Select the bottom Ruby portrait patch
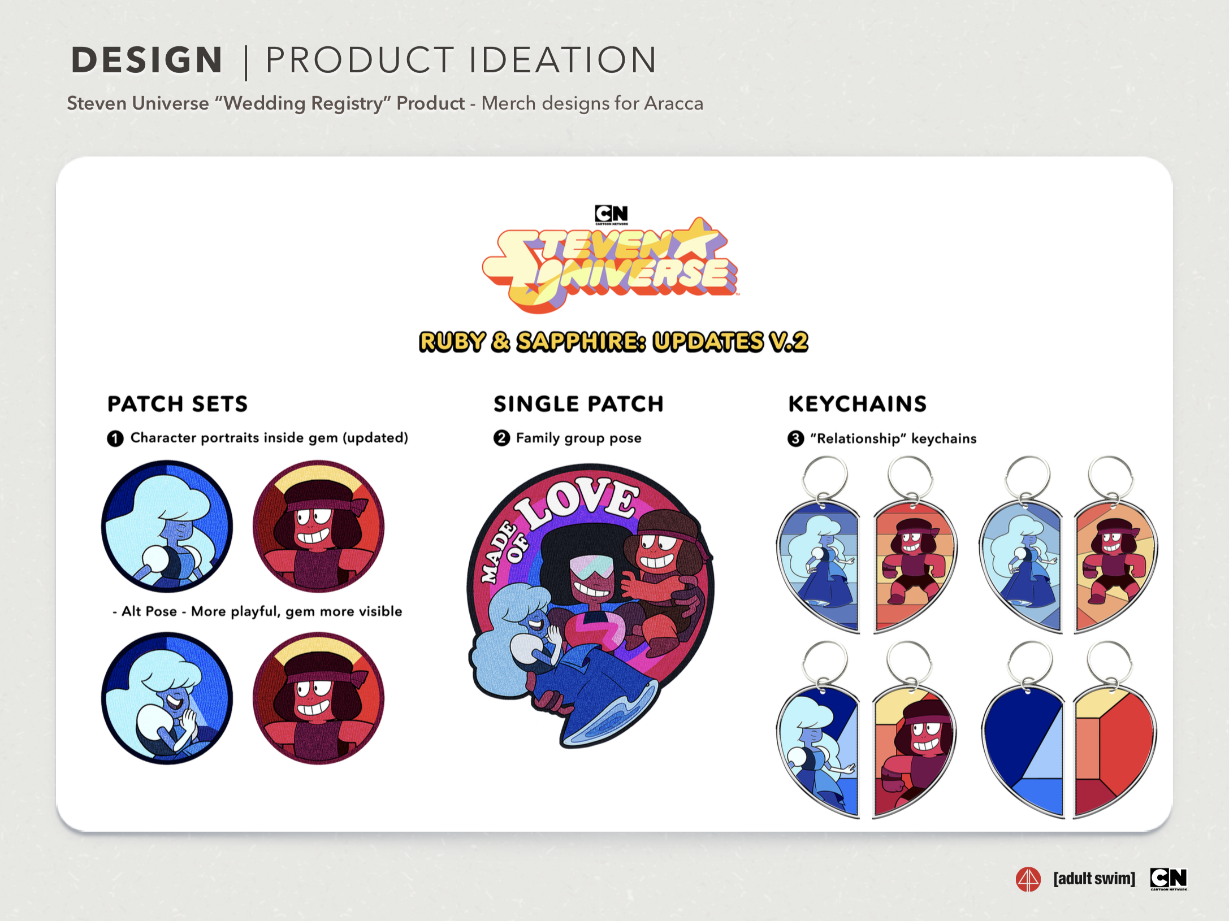 [318, 698]
